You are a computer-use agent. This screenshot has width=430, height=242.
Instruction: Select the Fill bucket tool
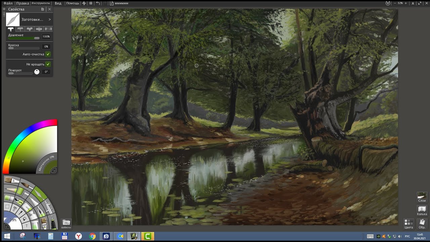[24, 219]
